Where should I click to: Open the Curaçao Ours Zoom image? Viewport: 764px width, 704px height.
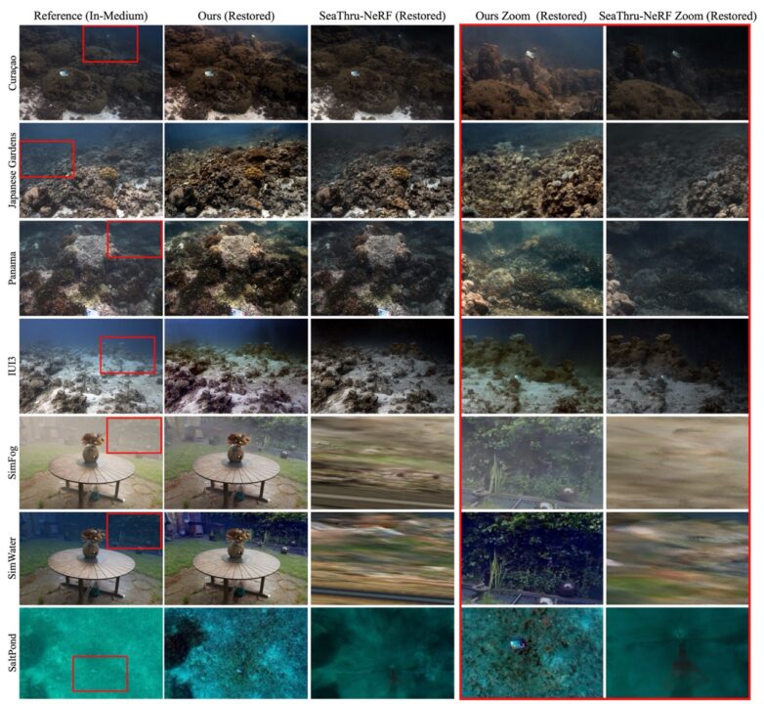[x=532, y=73]
